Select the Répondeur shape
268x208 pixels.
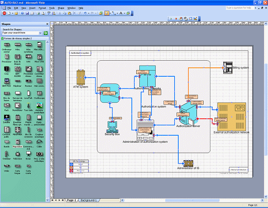17,143
